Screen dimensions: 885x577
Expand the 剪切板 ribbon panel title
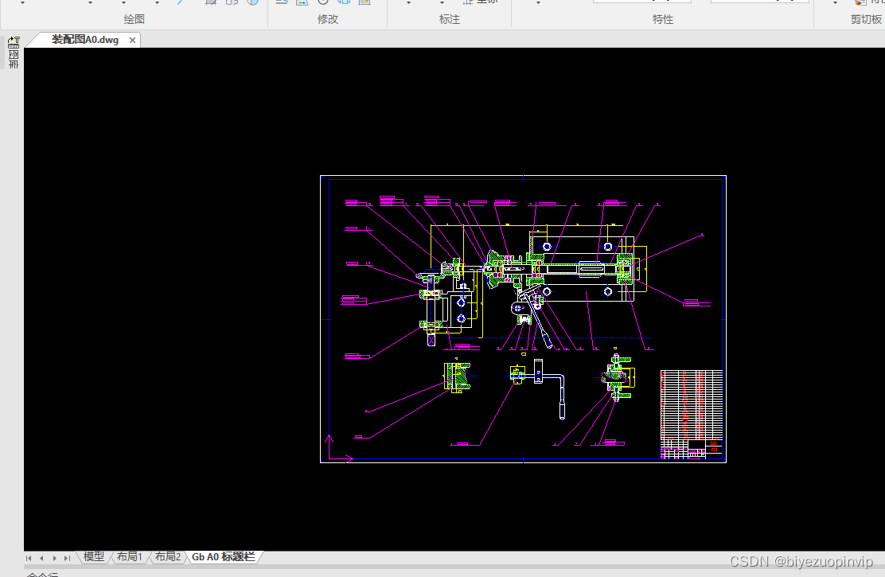(866, 19)
